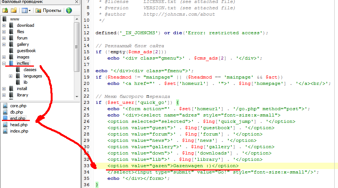338x188 pixels.
Task: Expand the install folder
Action: tap(4, 89)
